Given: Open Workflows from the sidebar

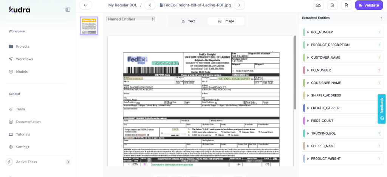Looking at the screenshot, I should click(24, 59).
